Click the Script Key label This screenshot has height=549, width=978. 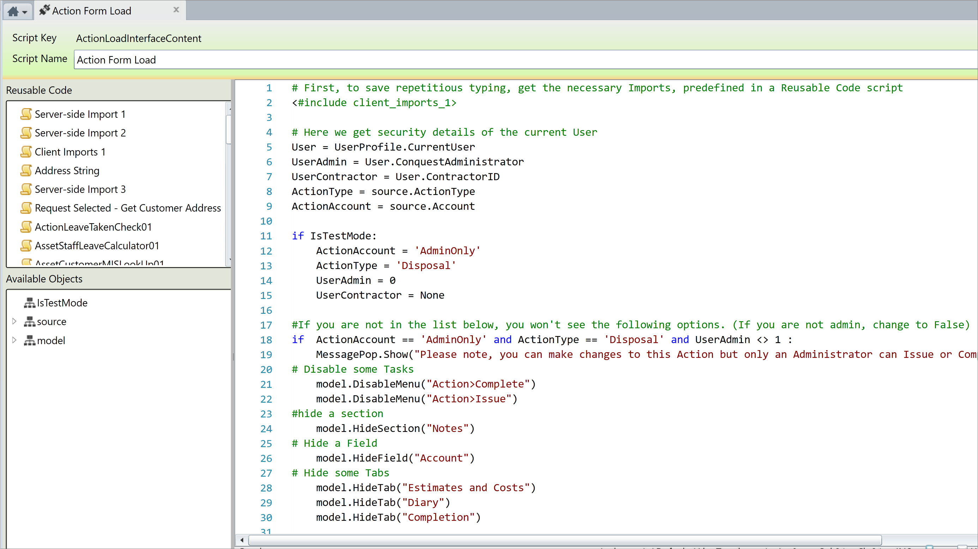[34, 38]
